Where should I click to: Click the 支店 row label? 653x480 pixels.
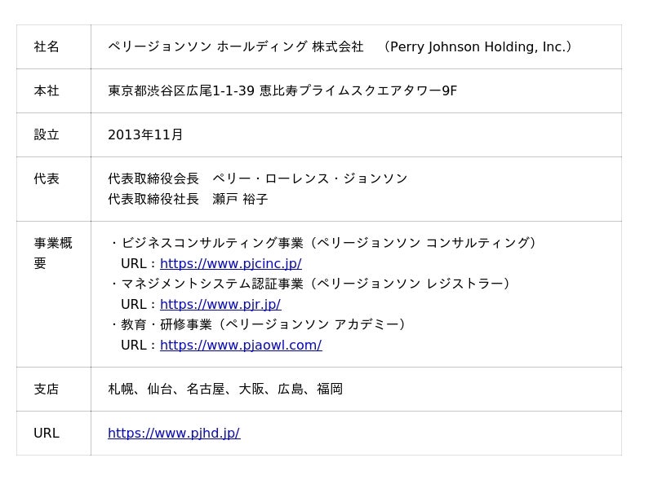47,389
